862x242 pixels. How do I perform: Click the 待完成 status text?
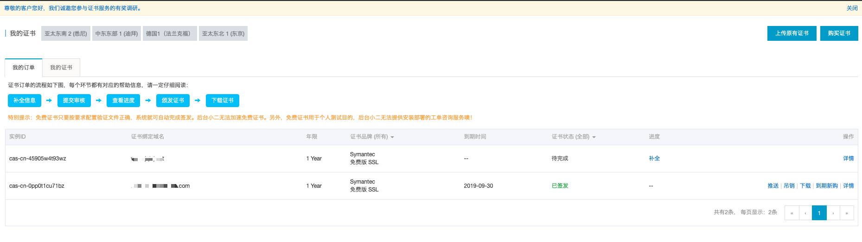click(560, 159)
